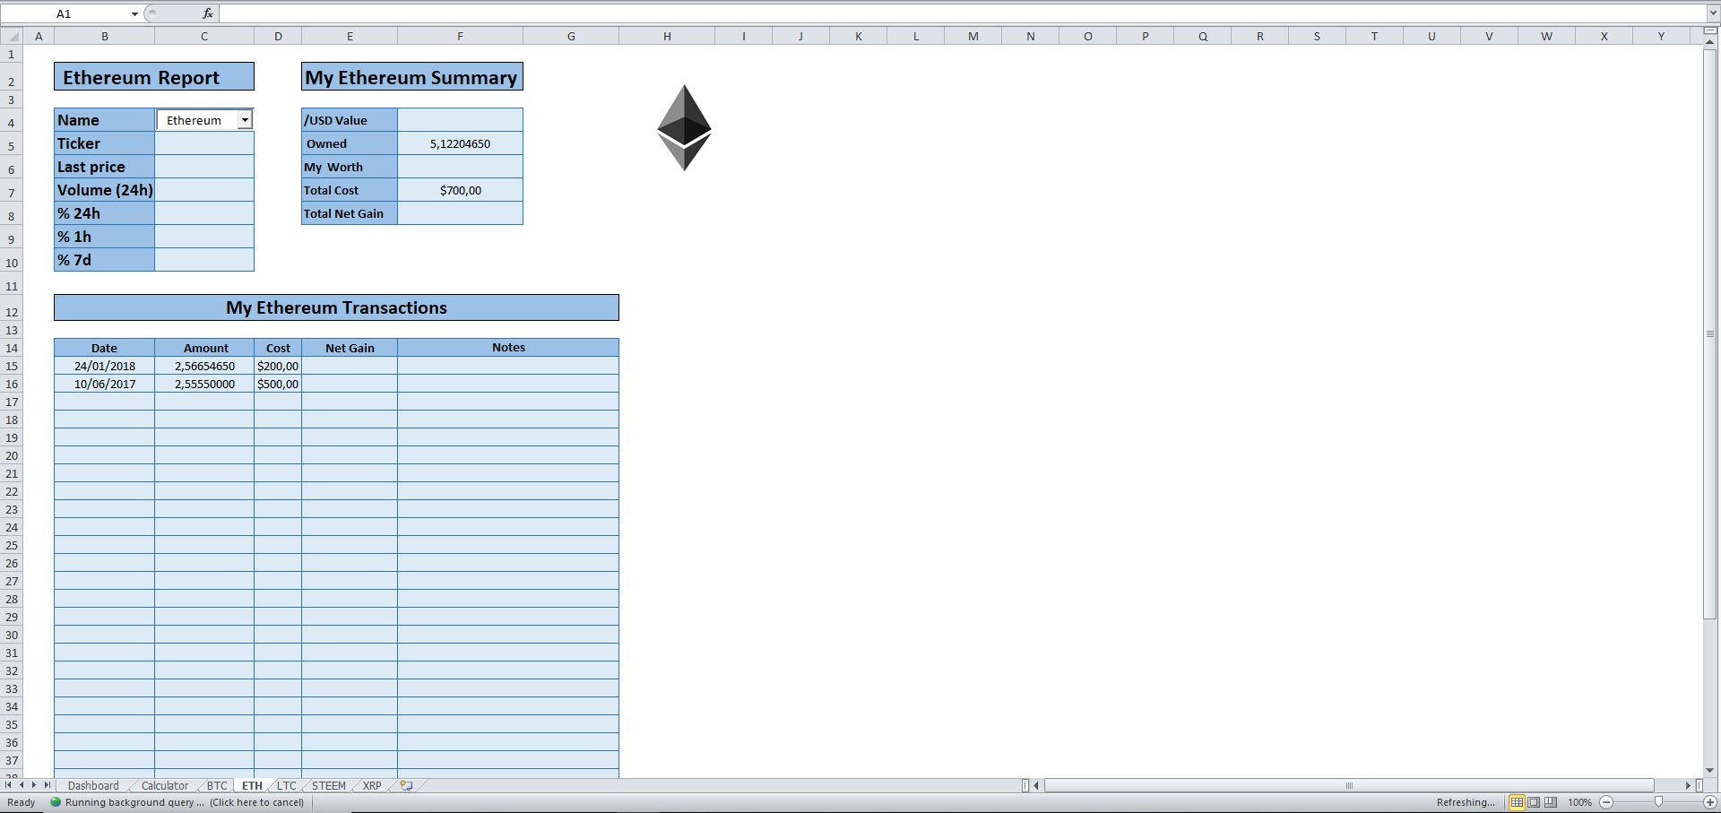Select the cost cell $200,00

(278, 366)
